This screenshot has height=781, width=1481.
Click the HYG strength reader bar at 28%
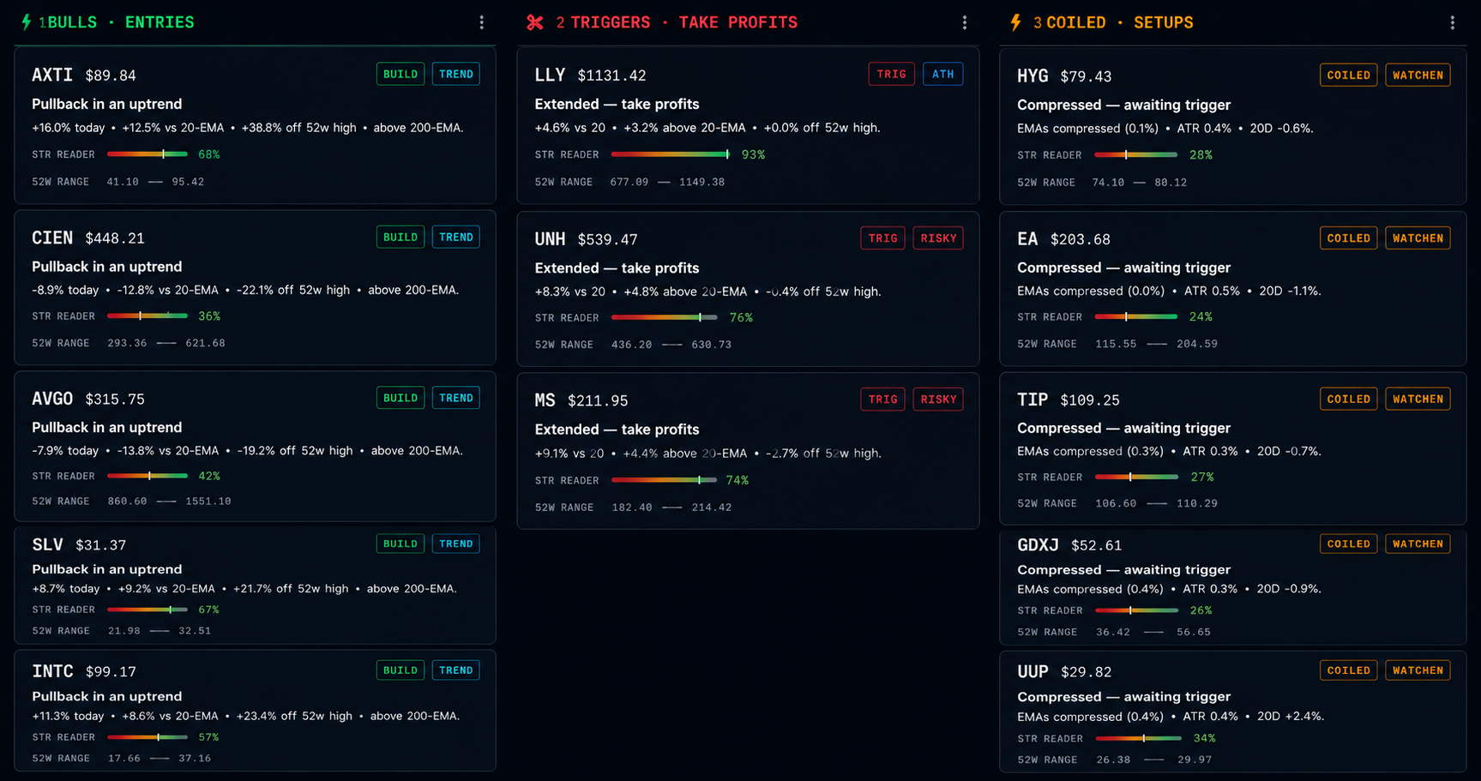pyautogui.click(x=1136, y=155)
